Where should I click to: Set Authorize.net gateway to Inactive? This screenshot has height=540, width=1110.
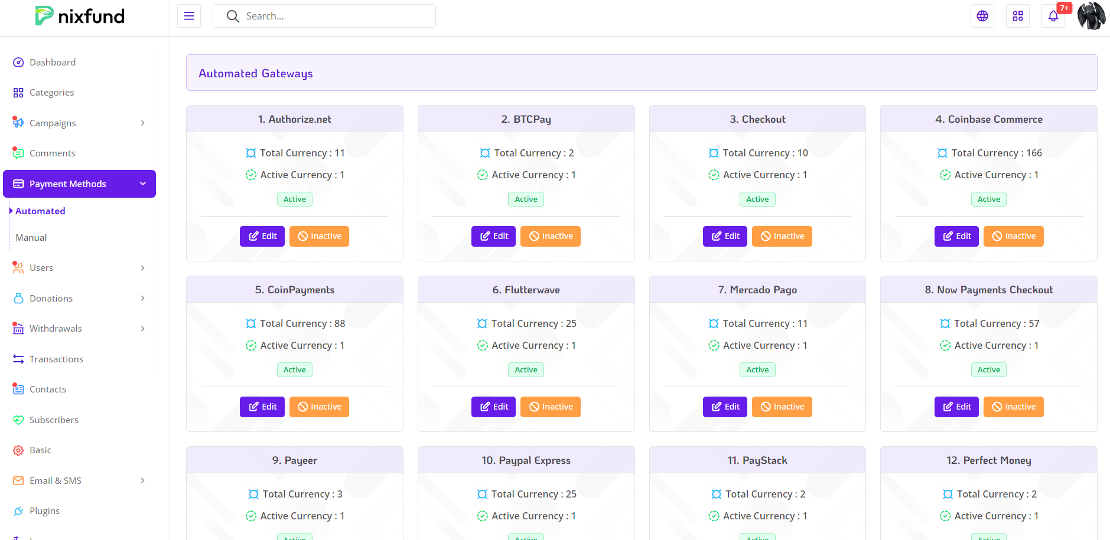[x=319, y=236]
